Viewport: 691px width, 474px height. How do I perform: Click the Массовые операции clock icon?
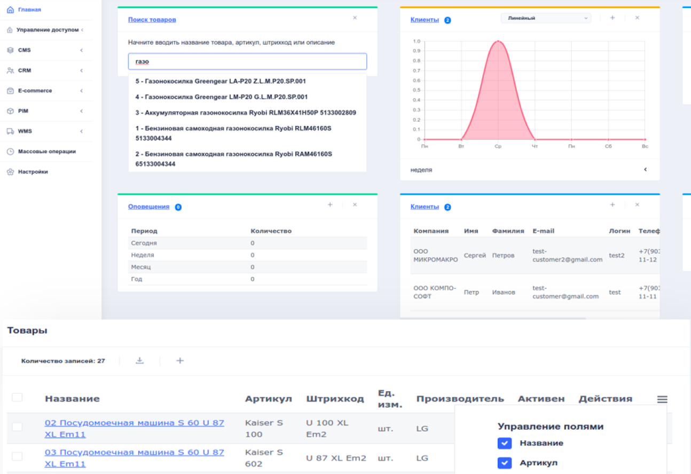pyautogui.click(x=10, y=152)
